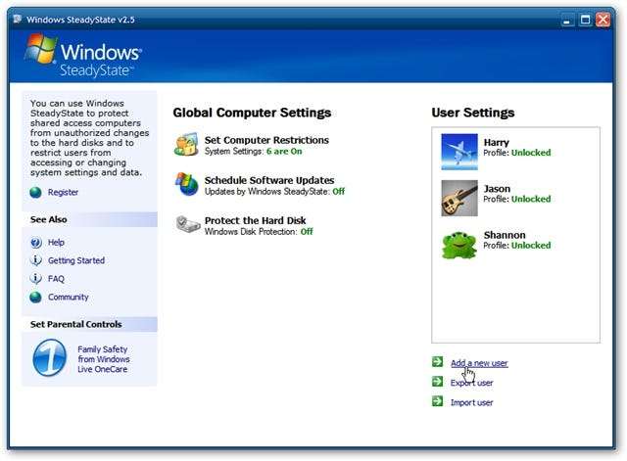Select the Shannon user name
The width and height of the screenshot is (627, 461).
pos(505,235)
